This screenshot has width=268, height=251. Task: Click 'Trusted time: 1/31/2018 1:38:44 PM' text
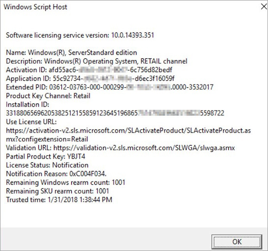59,200
